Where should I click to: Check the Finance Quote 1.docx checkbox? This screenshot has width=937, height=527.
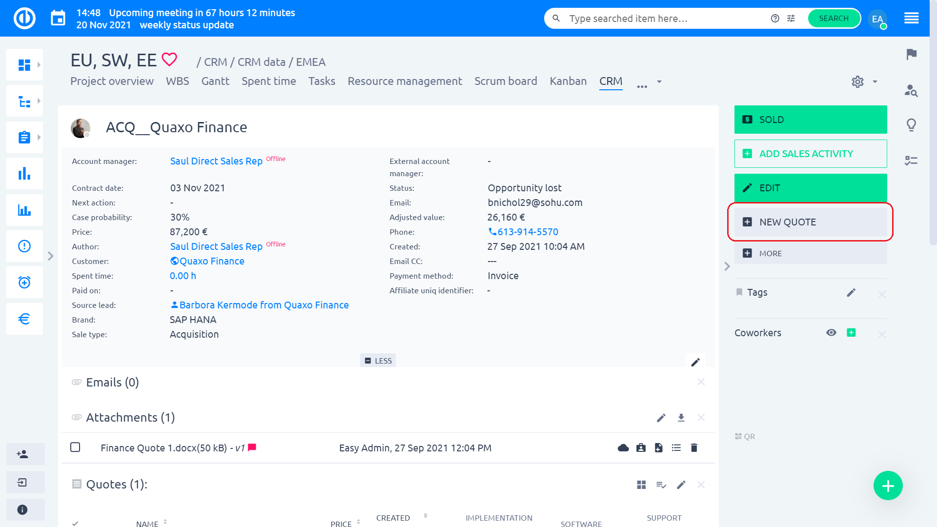point(75,447)
